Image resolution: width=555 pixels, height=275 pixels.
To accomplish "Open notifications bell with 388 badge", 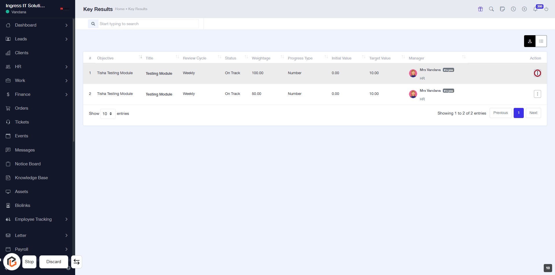I will pos(535,9).
